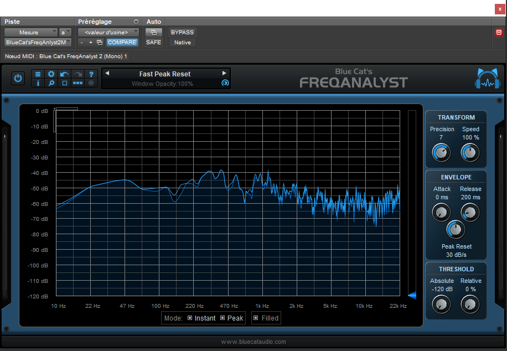The width and height of the screenshot is (507, 351).
Task: Go to previous preset with left arrow
Action: pos(107,73)
